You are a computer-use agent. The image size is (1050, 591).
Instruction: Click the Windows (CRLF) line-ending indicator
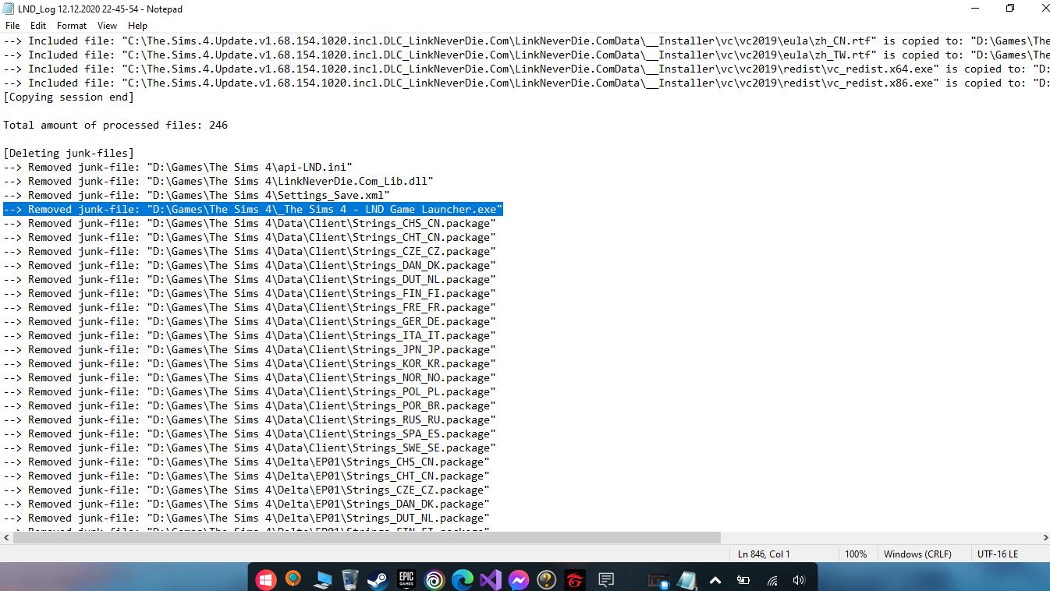pyautogui.click(x=918, y=554)
